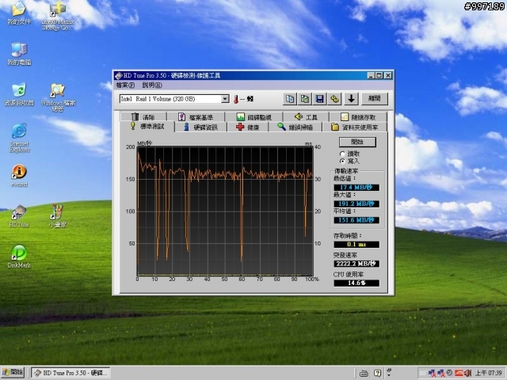Click the 上午 07:39 clock
This screenshot has height=380, width=507.
[488, 373]
